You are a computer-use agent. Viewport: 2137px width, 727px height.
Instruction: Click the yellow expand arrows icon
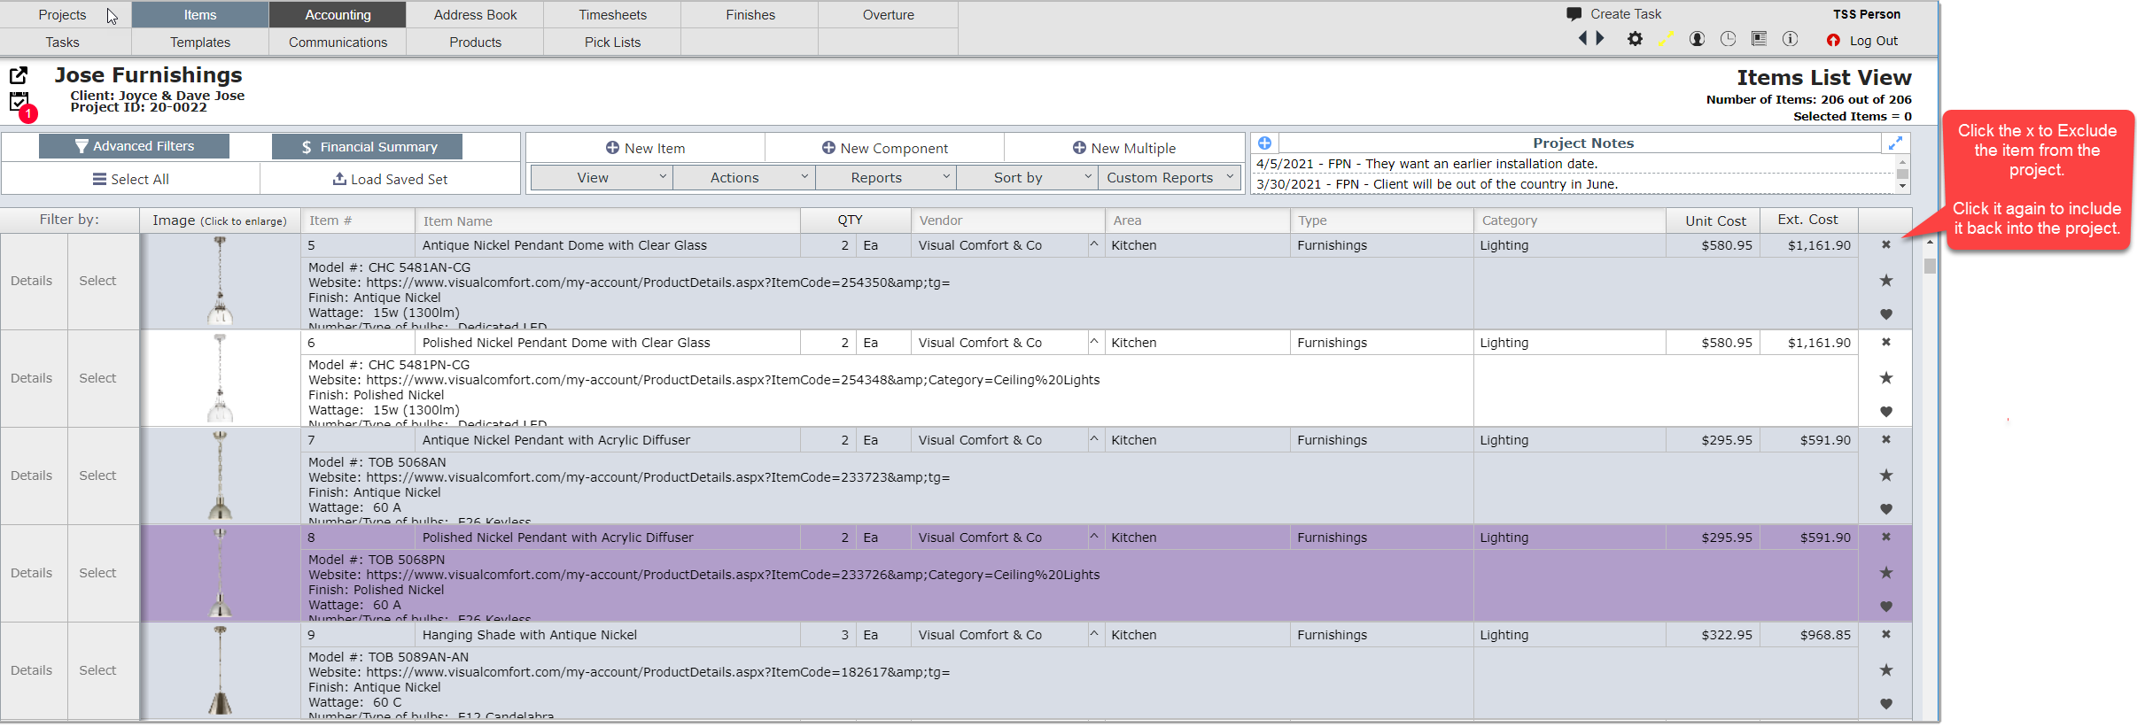click(1667, 39)
